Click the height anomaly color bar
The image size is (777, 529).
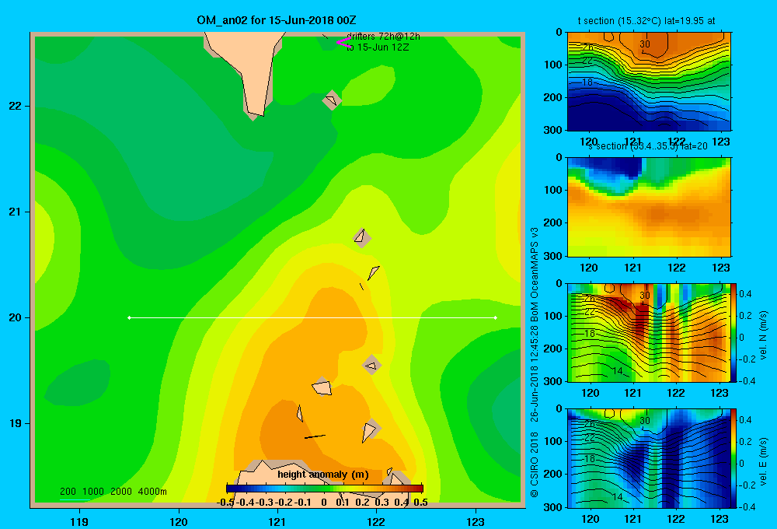click(325, 489)
